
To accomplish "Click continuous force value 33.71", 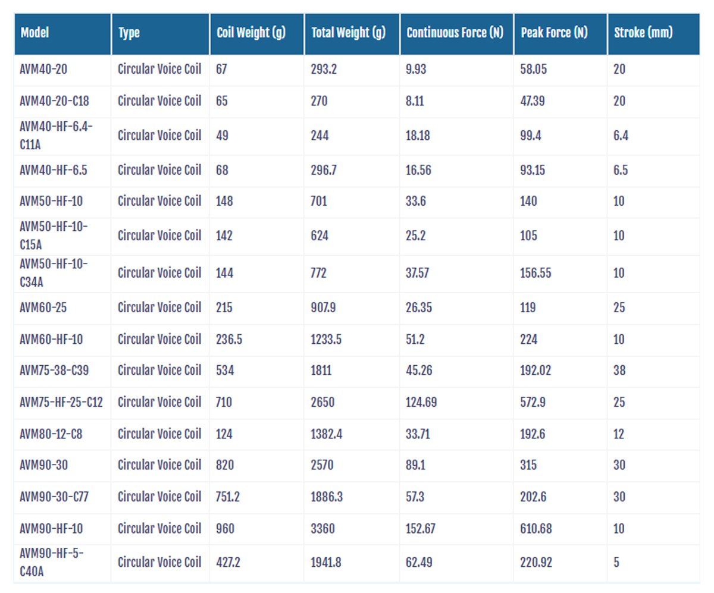I will pyautogui.click(x=417, y=434).
